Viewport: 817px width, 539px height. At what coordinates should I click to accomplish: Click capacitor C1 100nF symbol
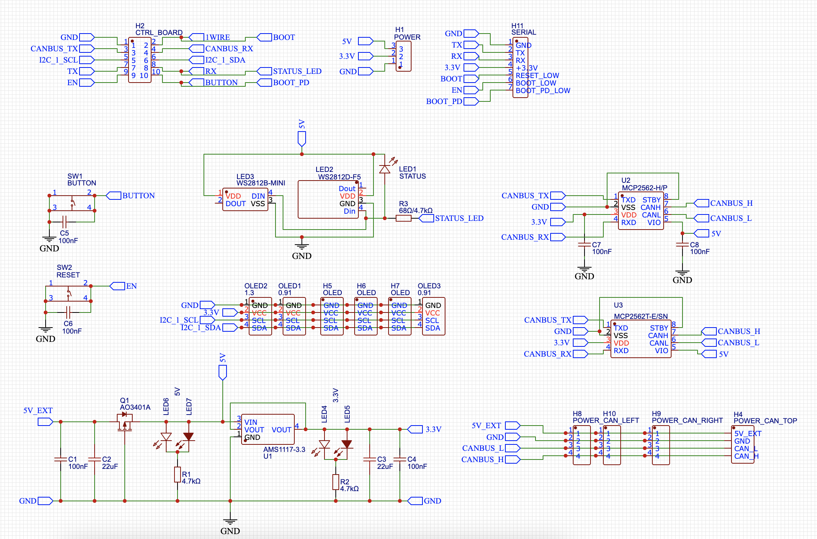tap(61, 459)
